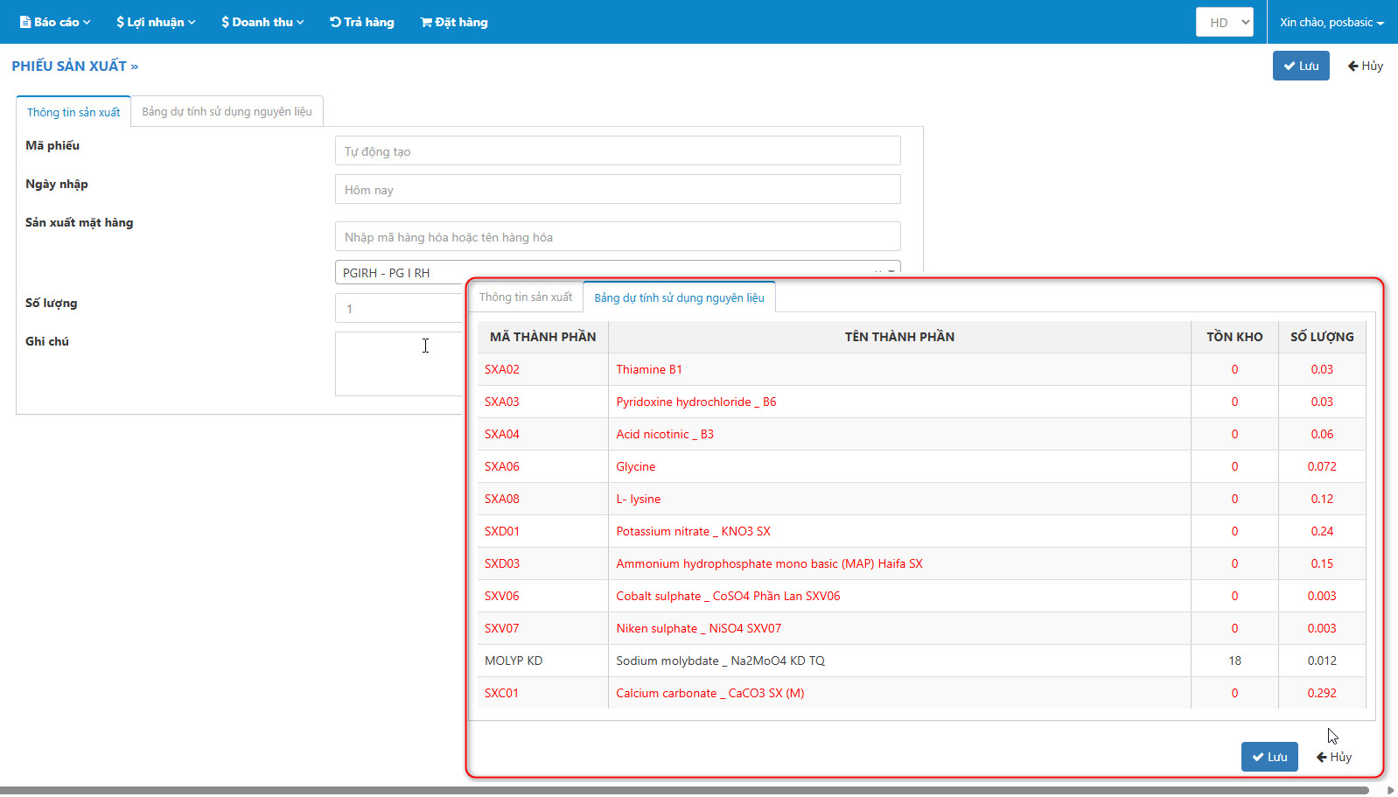Focus the Sản xuất mặt hàng search field
Image resolution: width=1398 pixels, height=797 pixels.
coord(617,236)
